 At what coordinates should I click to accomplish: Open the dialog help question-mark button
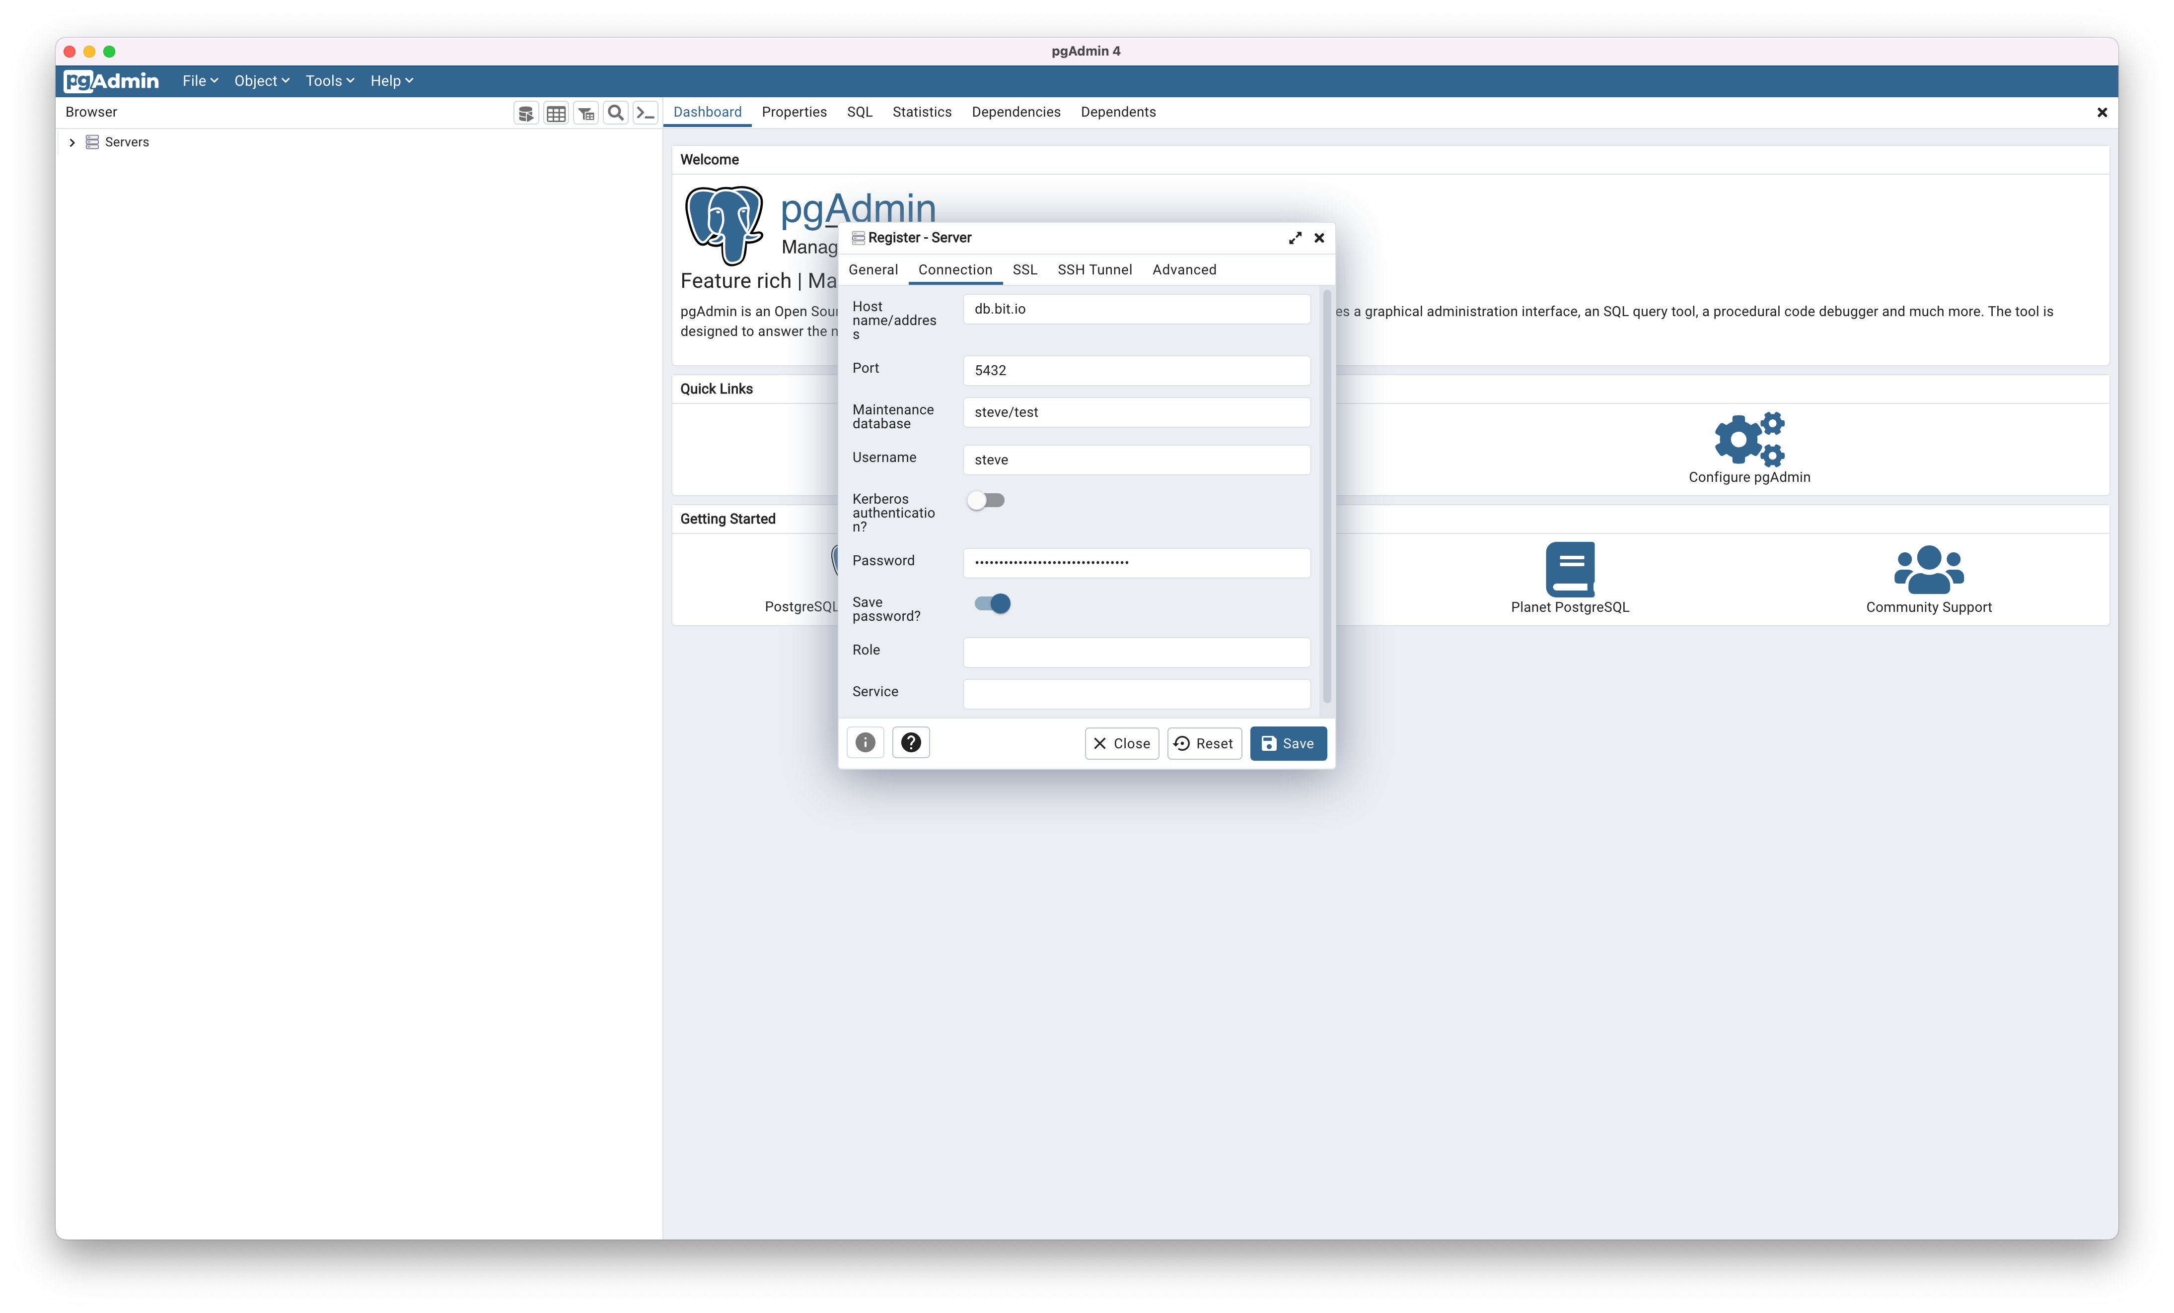point(911,742)
